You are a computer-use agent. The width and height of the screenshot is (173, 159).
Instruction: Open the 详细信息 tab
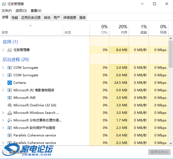[x=70, y=18]
